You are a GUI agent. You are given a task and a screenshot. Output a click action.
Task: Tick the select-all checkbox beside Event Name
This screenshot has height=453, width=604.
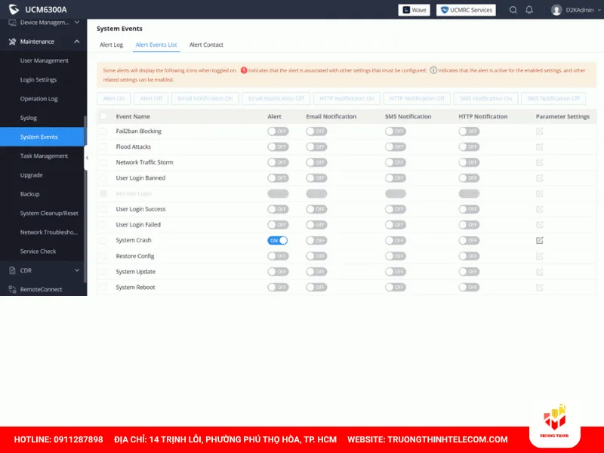[103, 116]
